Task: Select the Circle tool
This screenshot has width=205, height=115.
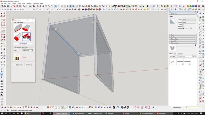Action: tap(2, 25)
